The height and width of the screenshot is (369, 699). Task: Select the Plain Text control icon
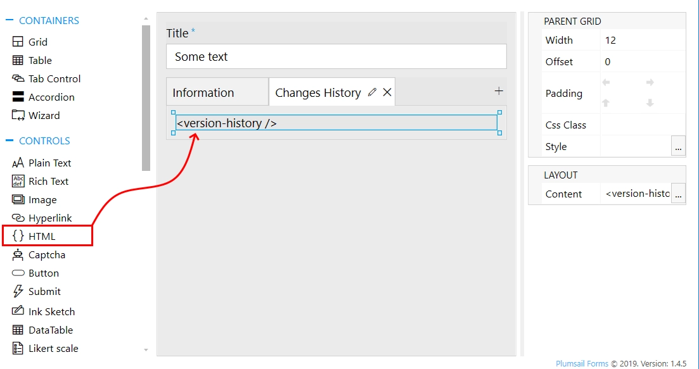click(x=17, y=163)
